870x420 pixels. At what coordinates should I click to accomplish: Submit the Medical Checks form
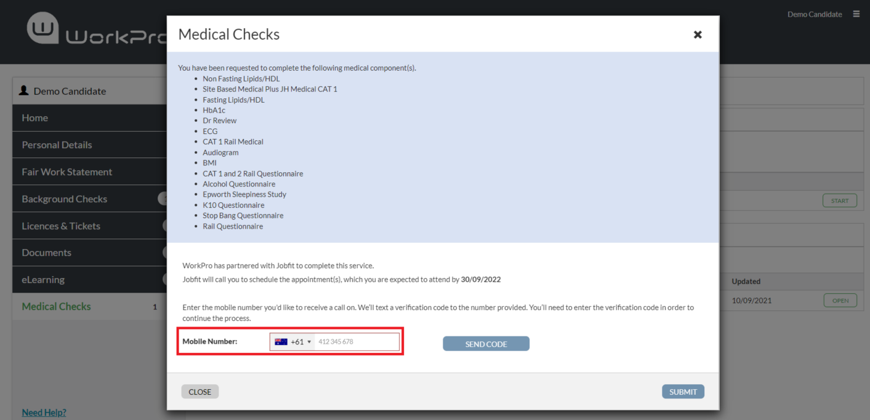click(x=683, y=391)
